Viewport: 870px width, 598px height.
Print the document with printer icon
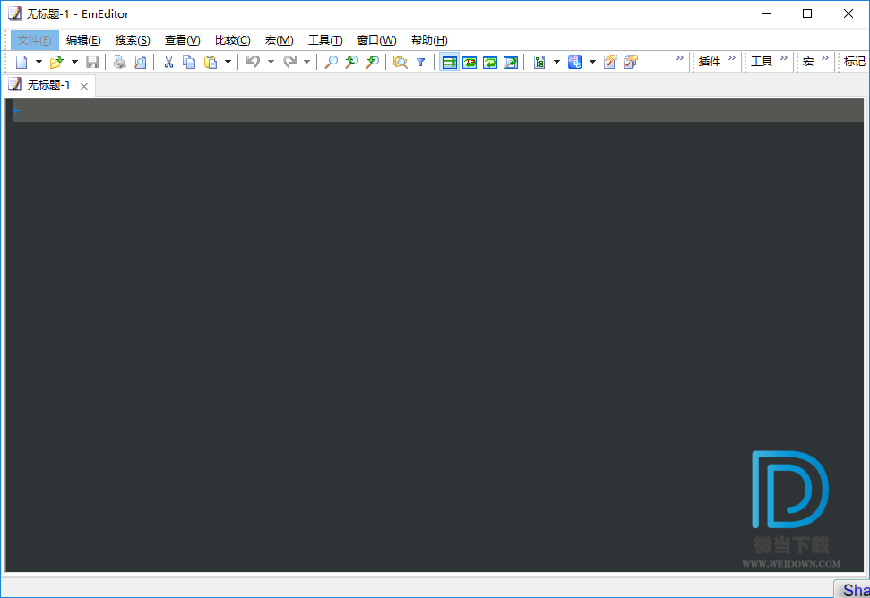click(x=119, y=62)
